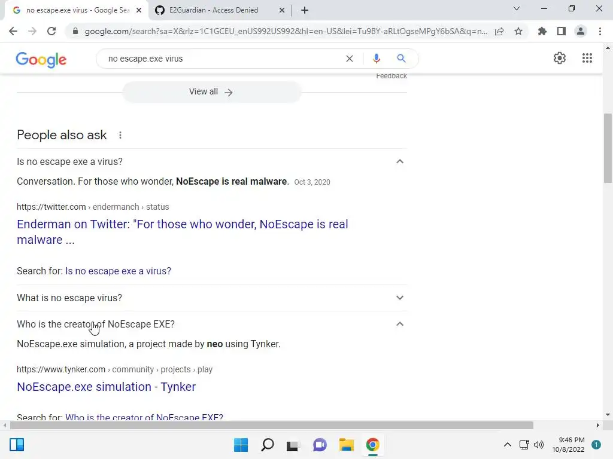Viewport: 613px width, 459px height.
Task: Start voice search with the microphone
Action: [376, 59]
